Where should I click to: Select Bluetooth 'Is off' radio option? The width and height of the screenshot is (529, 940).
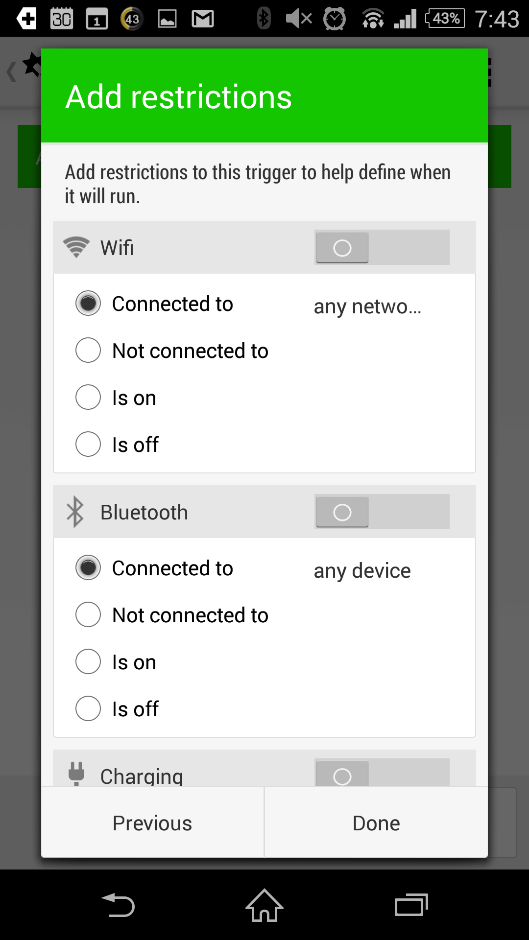coord(117,709)
